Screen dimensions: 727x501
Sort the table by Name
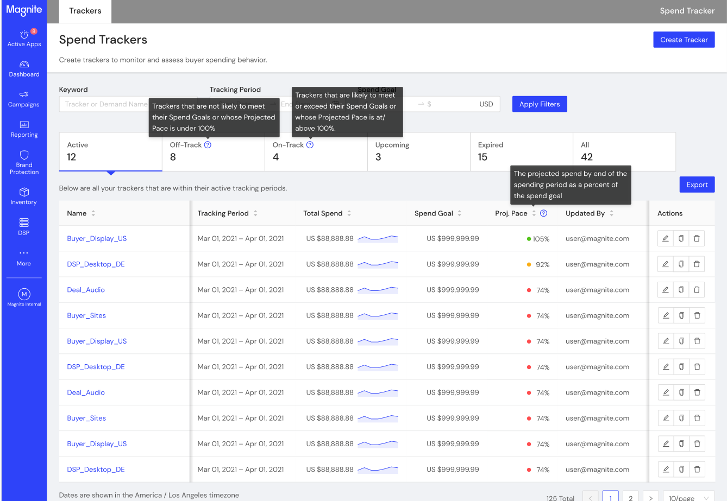pyautogui.click(x=93, y=213)
